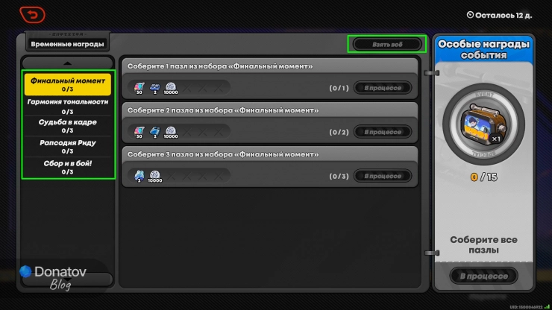Click the blue item reward in second task
The image size is (552, 310).
coord(155,132)
